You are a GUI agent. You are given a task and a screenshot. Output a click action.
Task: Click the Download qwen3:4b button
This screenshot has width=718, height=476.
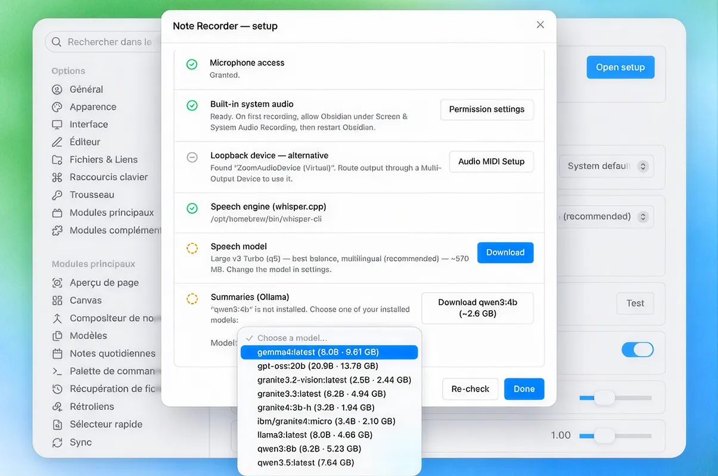coord(477,308)
